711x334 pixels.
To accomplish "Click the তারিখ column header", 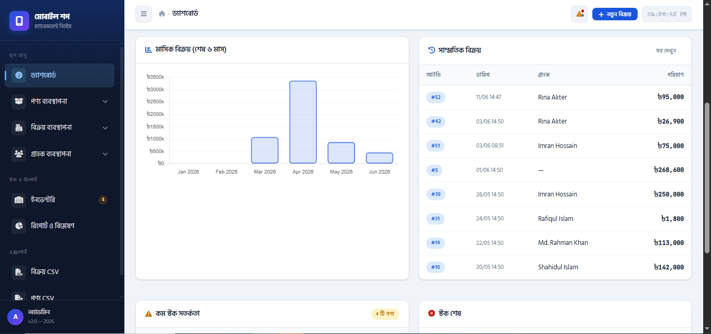I will click(x=483, y=75).
